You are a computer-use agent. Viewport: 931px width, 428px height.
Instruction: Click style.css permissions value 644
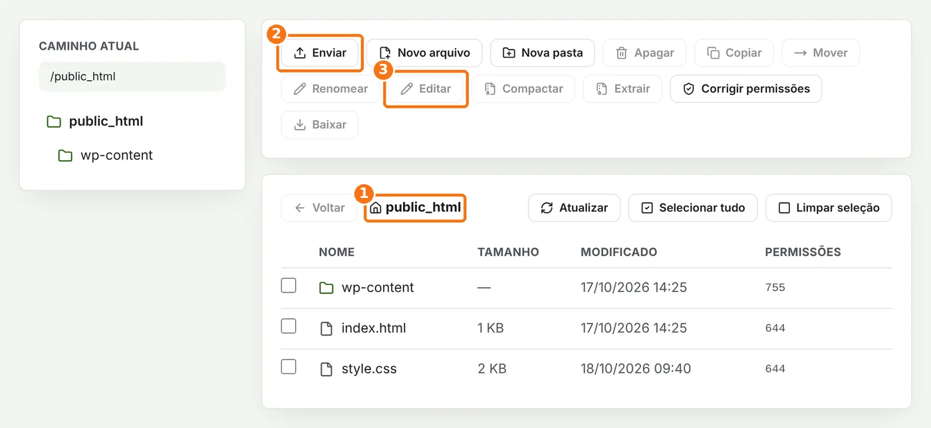point(775,368)
